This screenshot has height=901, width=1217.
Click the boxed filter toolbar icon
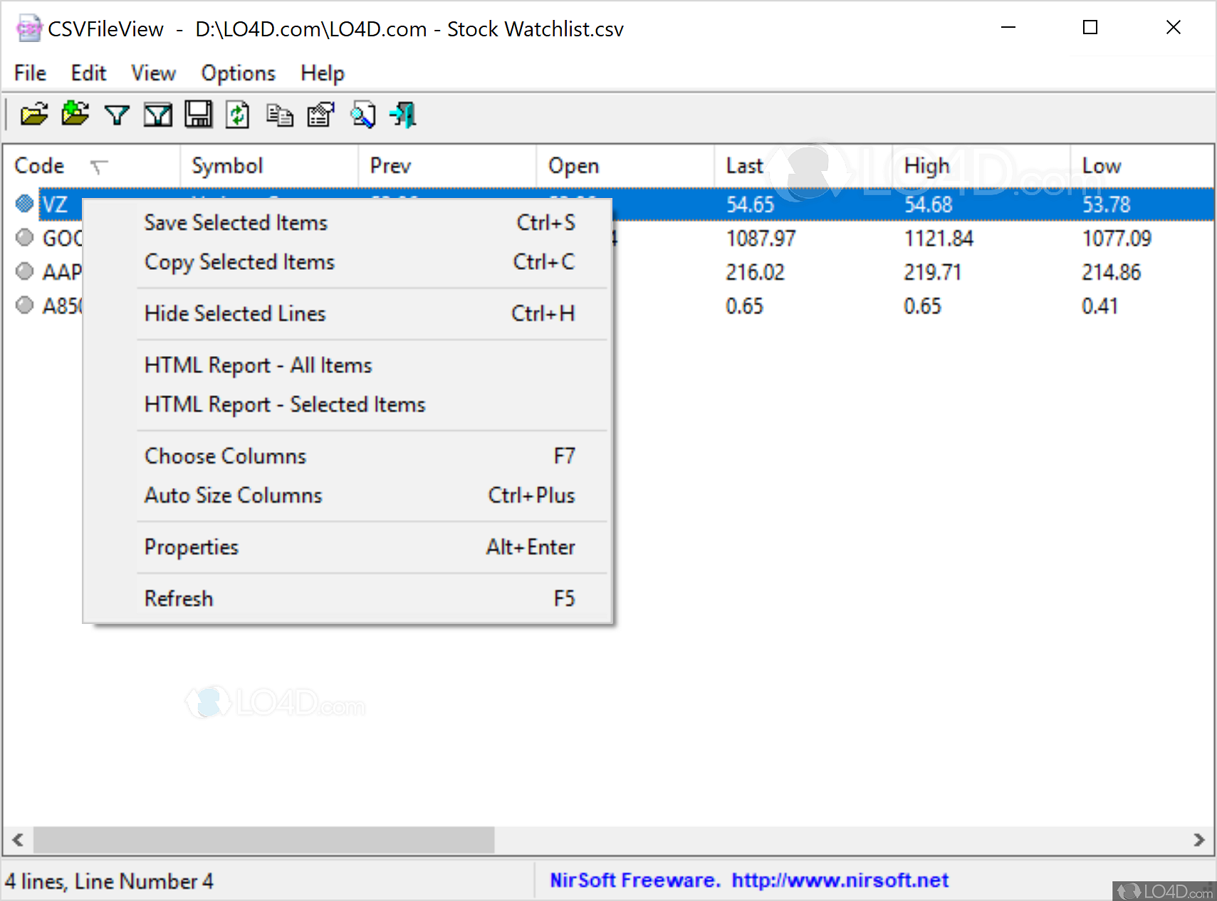pos(158,115)
